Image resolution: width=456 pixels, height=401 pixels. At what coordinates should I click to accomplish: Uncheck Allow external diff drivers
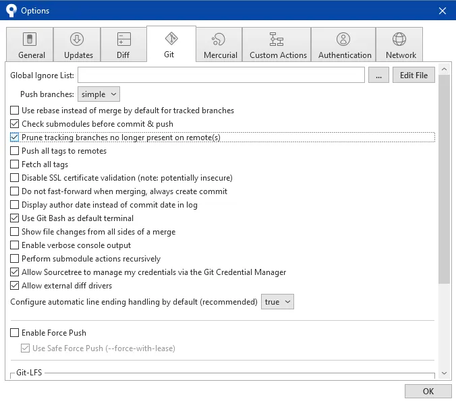point(15,285)
